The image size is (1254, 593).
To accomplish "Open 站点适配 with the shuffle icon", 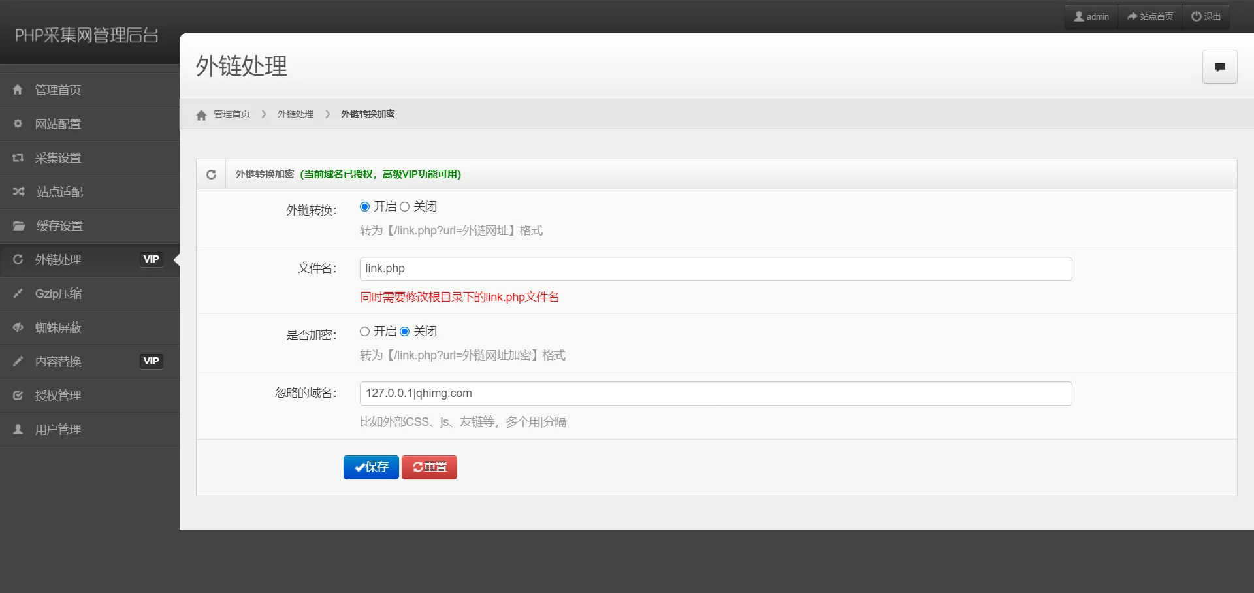I will click(x=18, y=191).
